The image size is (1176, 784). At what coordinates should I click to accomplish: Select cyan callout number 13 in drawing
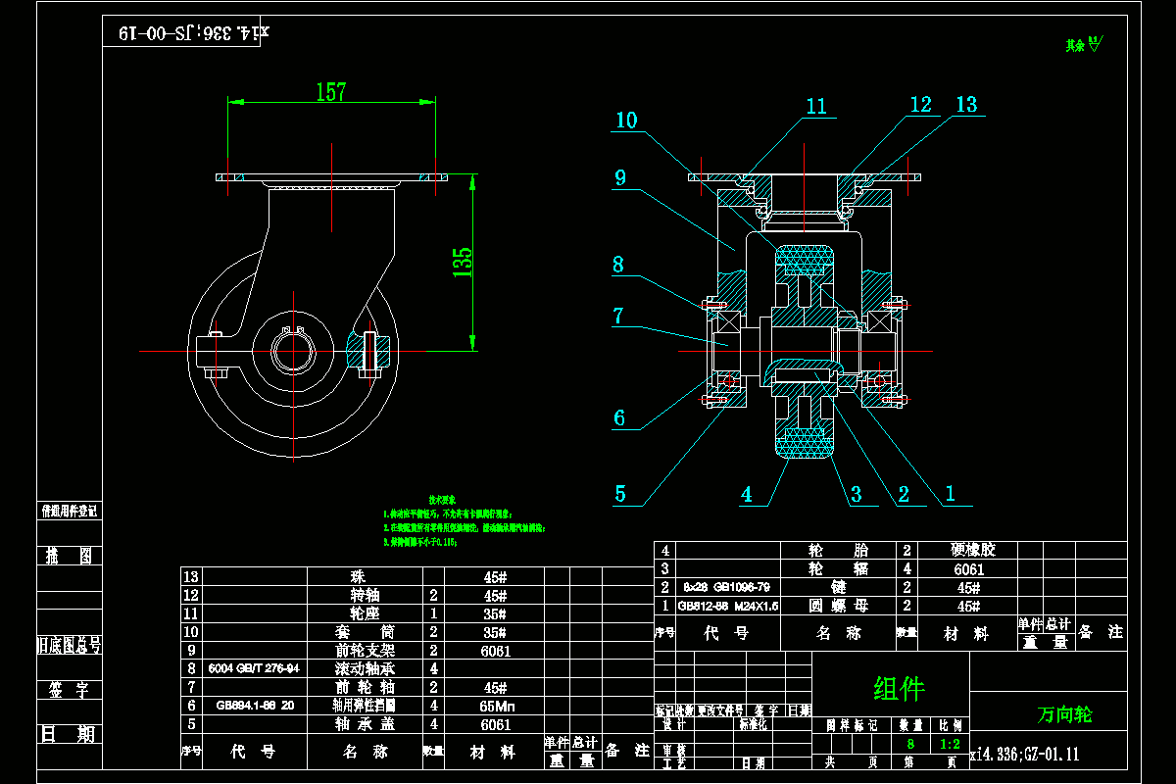pos(966,104)
